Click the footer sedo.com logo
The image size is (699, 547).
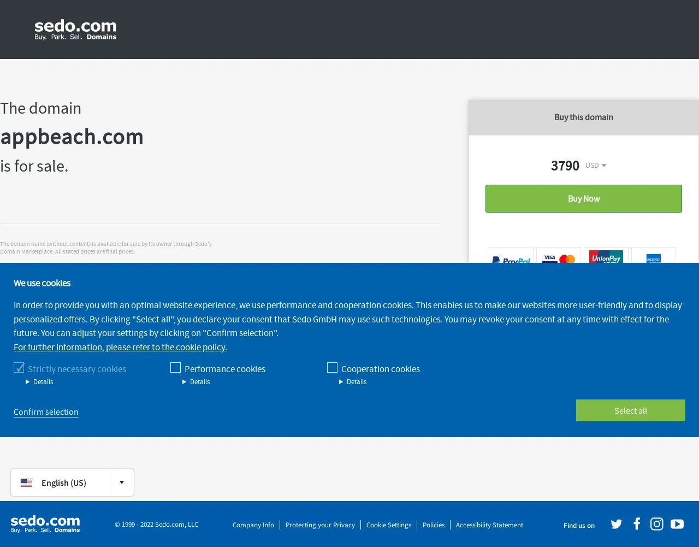(x=45, y=524)
